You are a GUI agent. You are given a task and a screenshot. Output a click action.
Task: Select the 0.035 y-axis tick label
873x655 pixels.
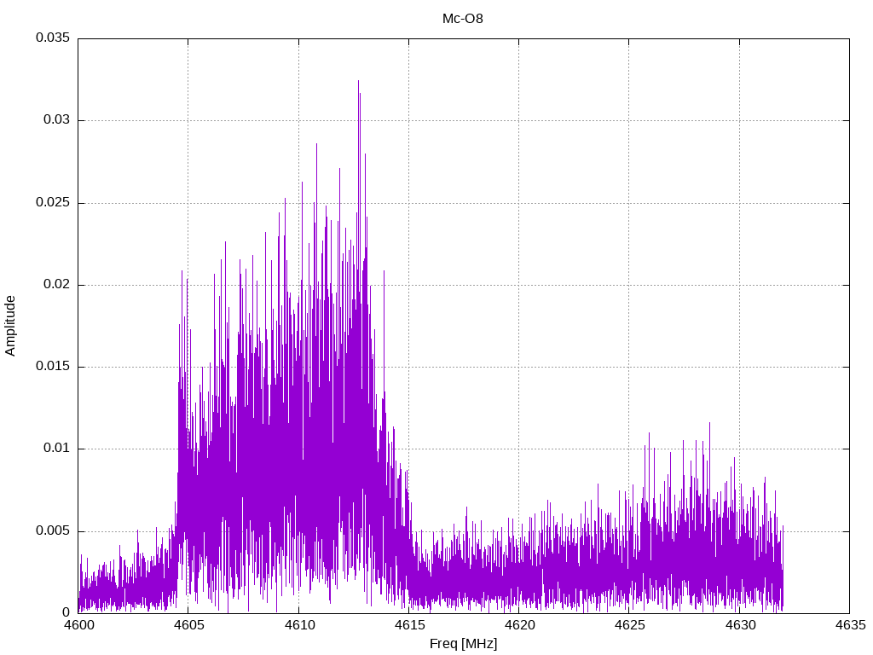(x=52, y=38)
